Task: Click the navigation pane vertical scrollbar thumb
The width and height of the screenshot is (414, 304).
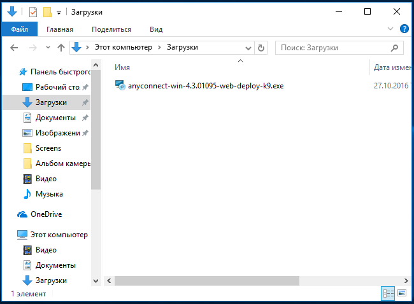Action: (96, 130)
